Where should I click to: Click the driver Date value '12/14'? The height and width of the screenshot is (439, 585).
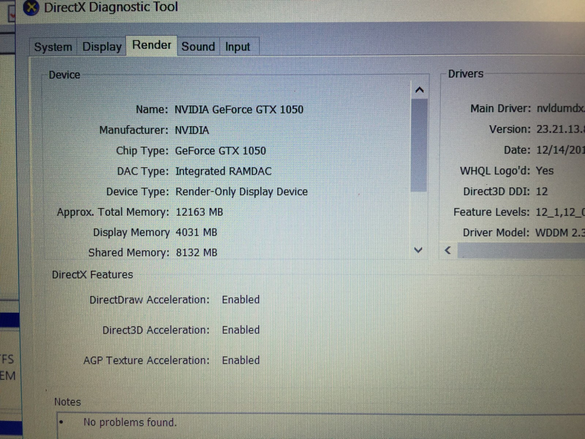coord(561,150)
